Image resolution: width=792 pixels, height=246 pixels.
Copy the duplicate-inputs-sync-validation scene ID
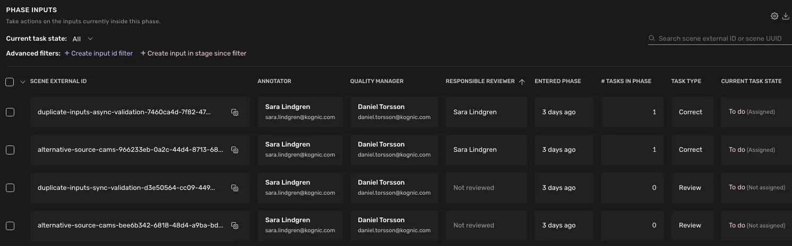point(235,188)
